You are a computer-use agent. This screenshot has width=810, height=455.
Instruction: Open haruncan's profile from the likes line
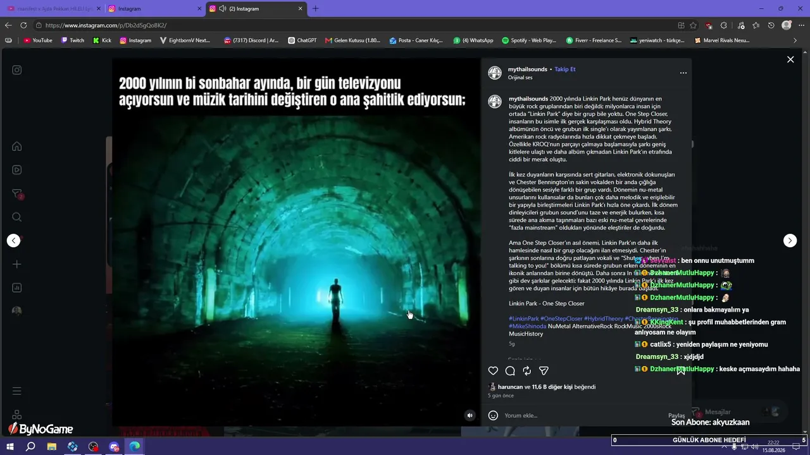pos(510,387)
